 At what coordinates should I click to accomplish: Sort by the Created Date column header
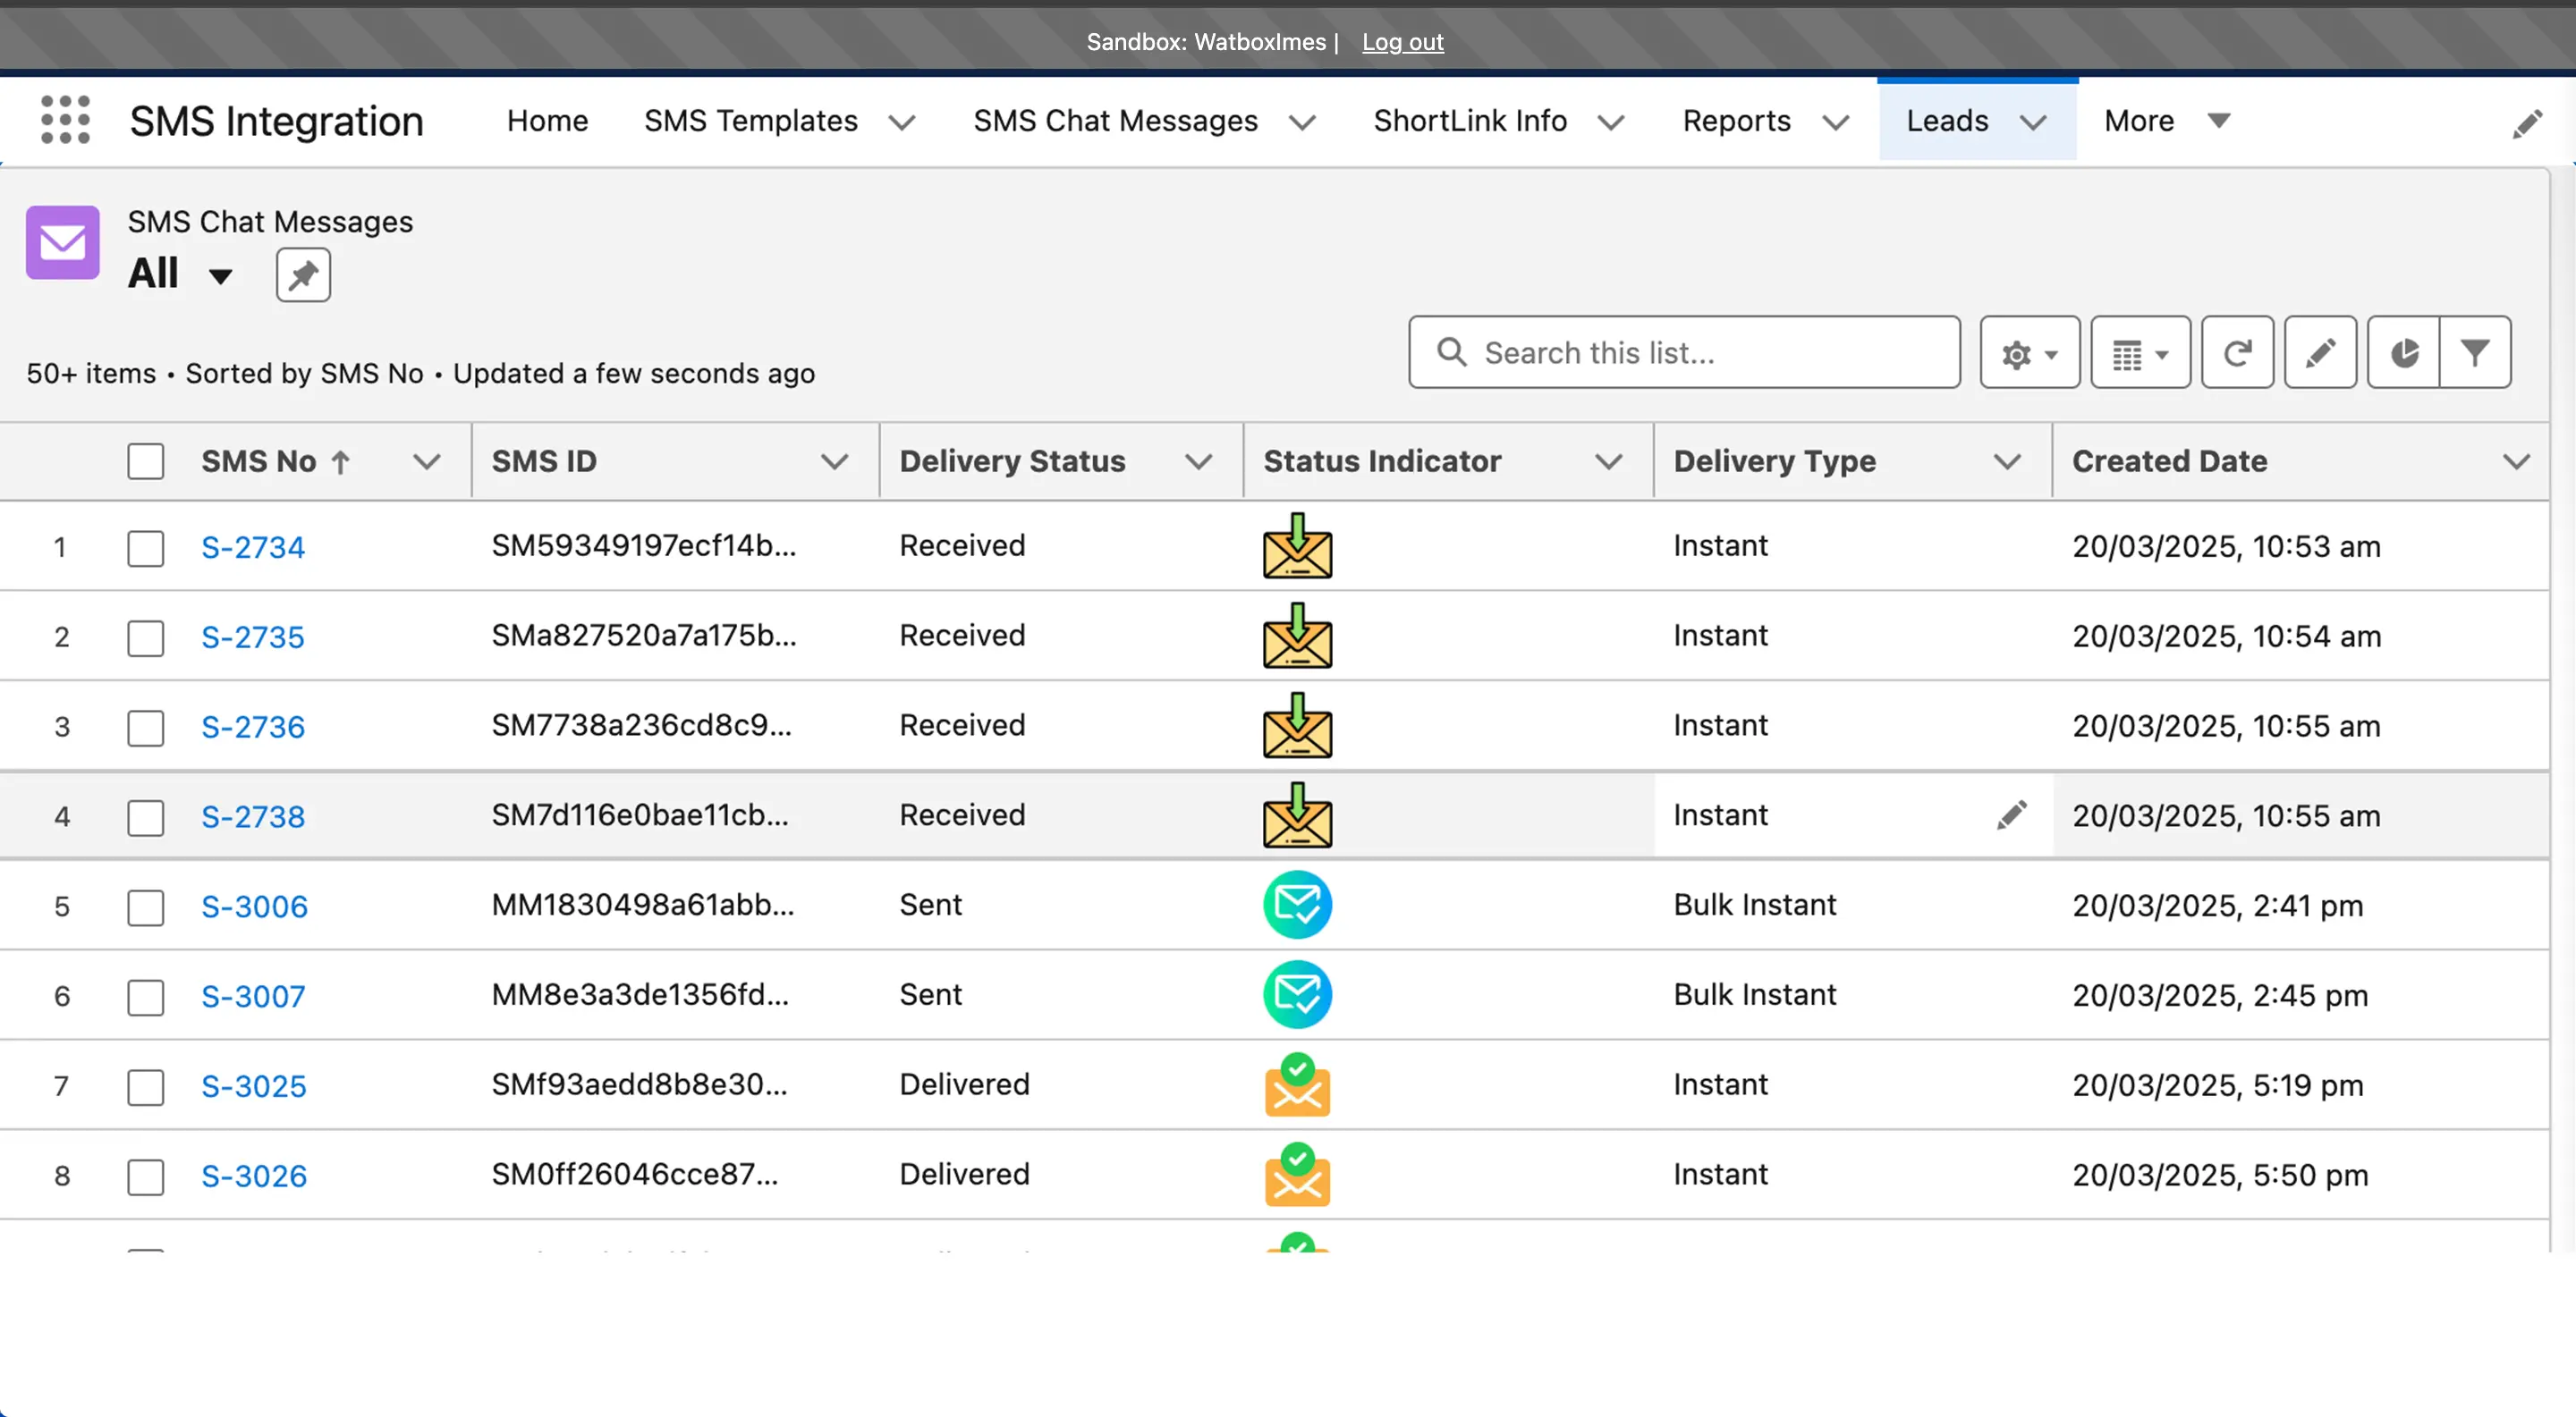point(2169,461)
